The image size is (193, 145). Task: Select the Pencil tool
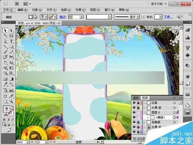(x=11, y=52)
